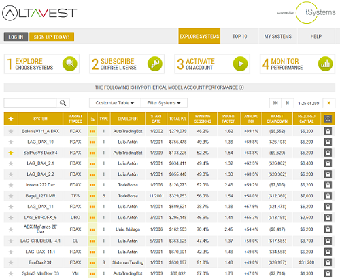This screenshot has height=278, width=340.
Task: Click the system search input field
Action: click(x=30, y=103)
